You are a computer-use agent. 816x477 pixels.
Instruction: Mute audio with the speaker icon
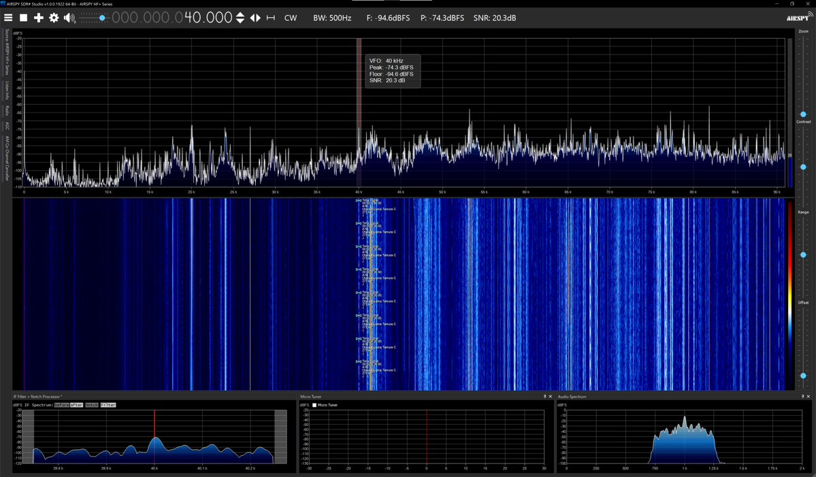(x=69, y=18)
